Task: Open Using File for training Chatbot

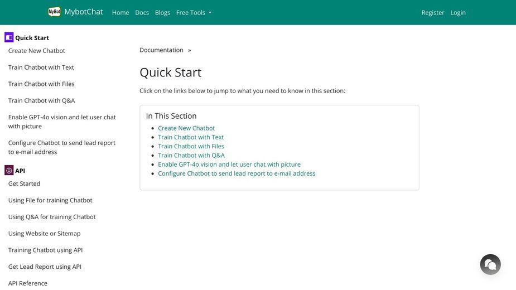Action: point(50,200)
